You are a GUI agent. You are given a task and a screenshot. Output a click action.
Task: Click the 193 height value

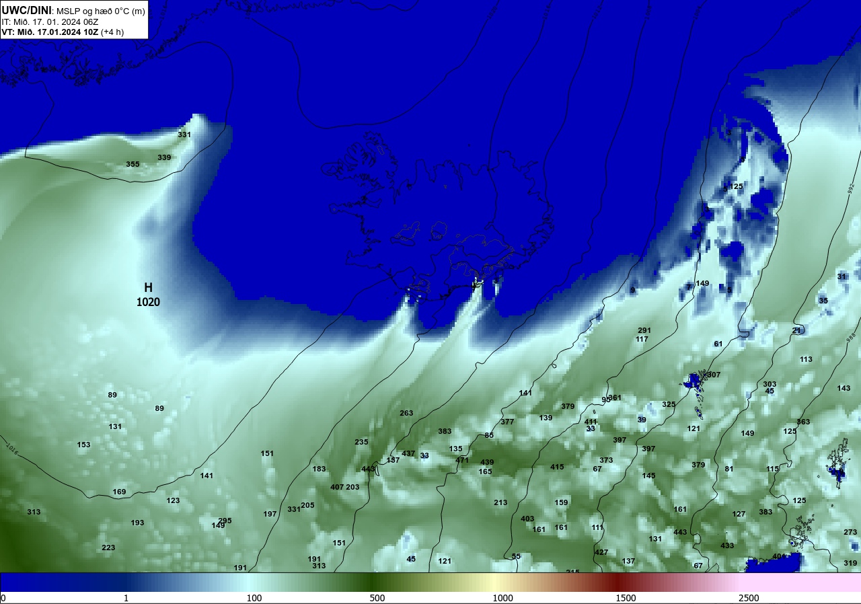[x=137, y=523]
